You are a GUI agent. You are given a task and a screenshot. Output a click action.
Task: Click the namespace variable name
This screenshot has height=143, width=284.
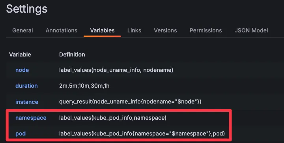click(31, 118)
